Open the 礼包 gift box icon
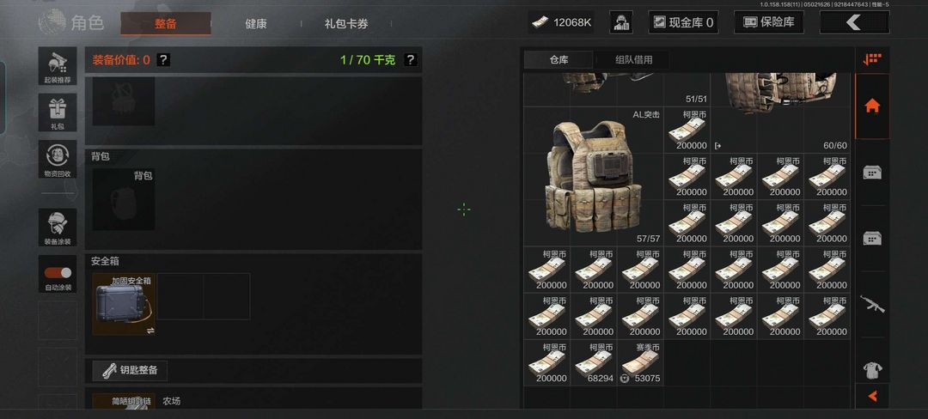928x419 pixels. click(58, 112)
